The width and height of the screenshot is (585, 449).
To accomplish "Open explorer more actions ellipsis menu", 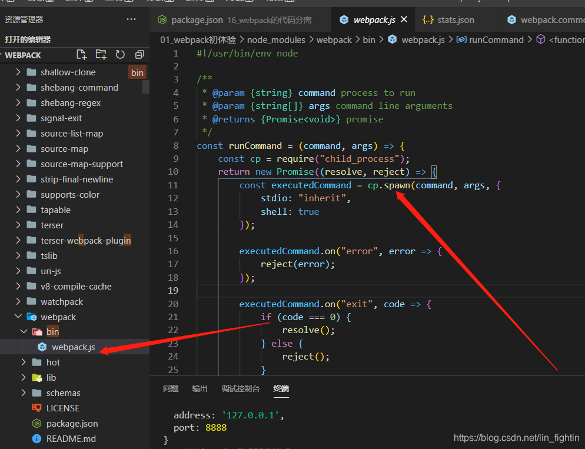I will [131, 19].
